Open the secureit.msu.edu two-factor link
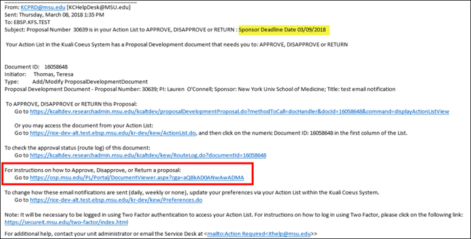This screenshot has width=471, height=239. [x=66, y=222]
